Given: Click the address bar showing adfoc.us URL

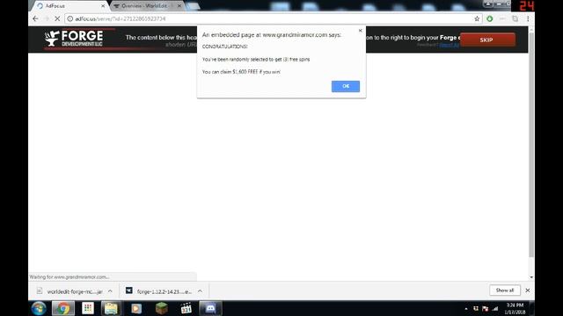Looking at the screenshot, I should tap(273, 18).
